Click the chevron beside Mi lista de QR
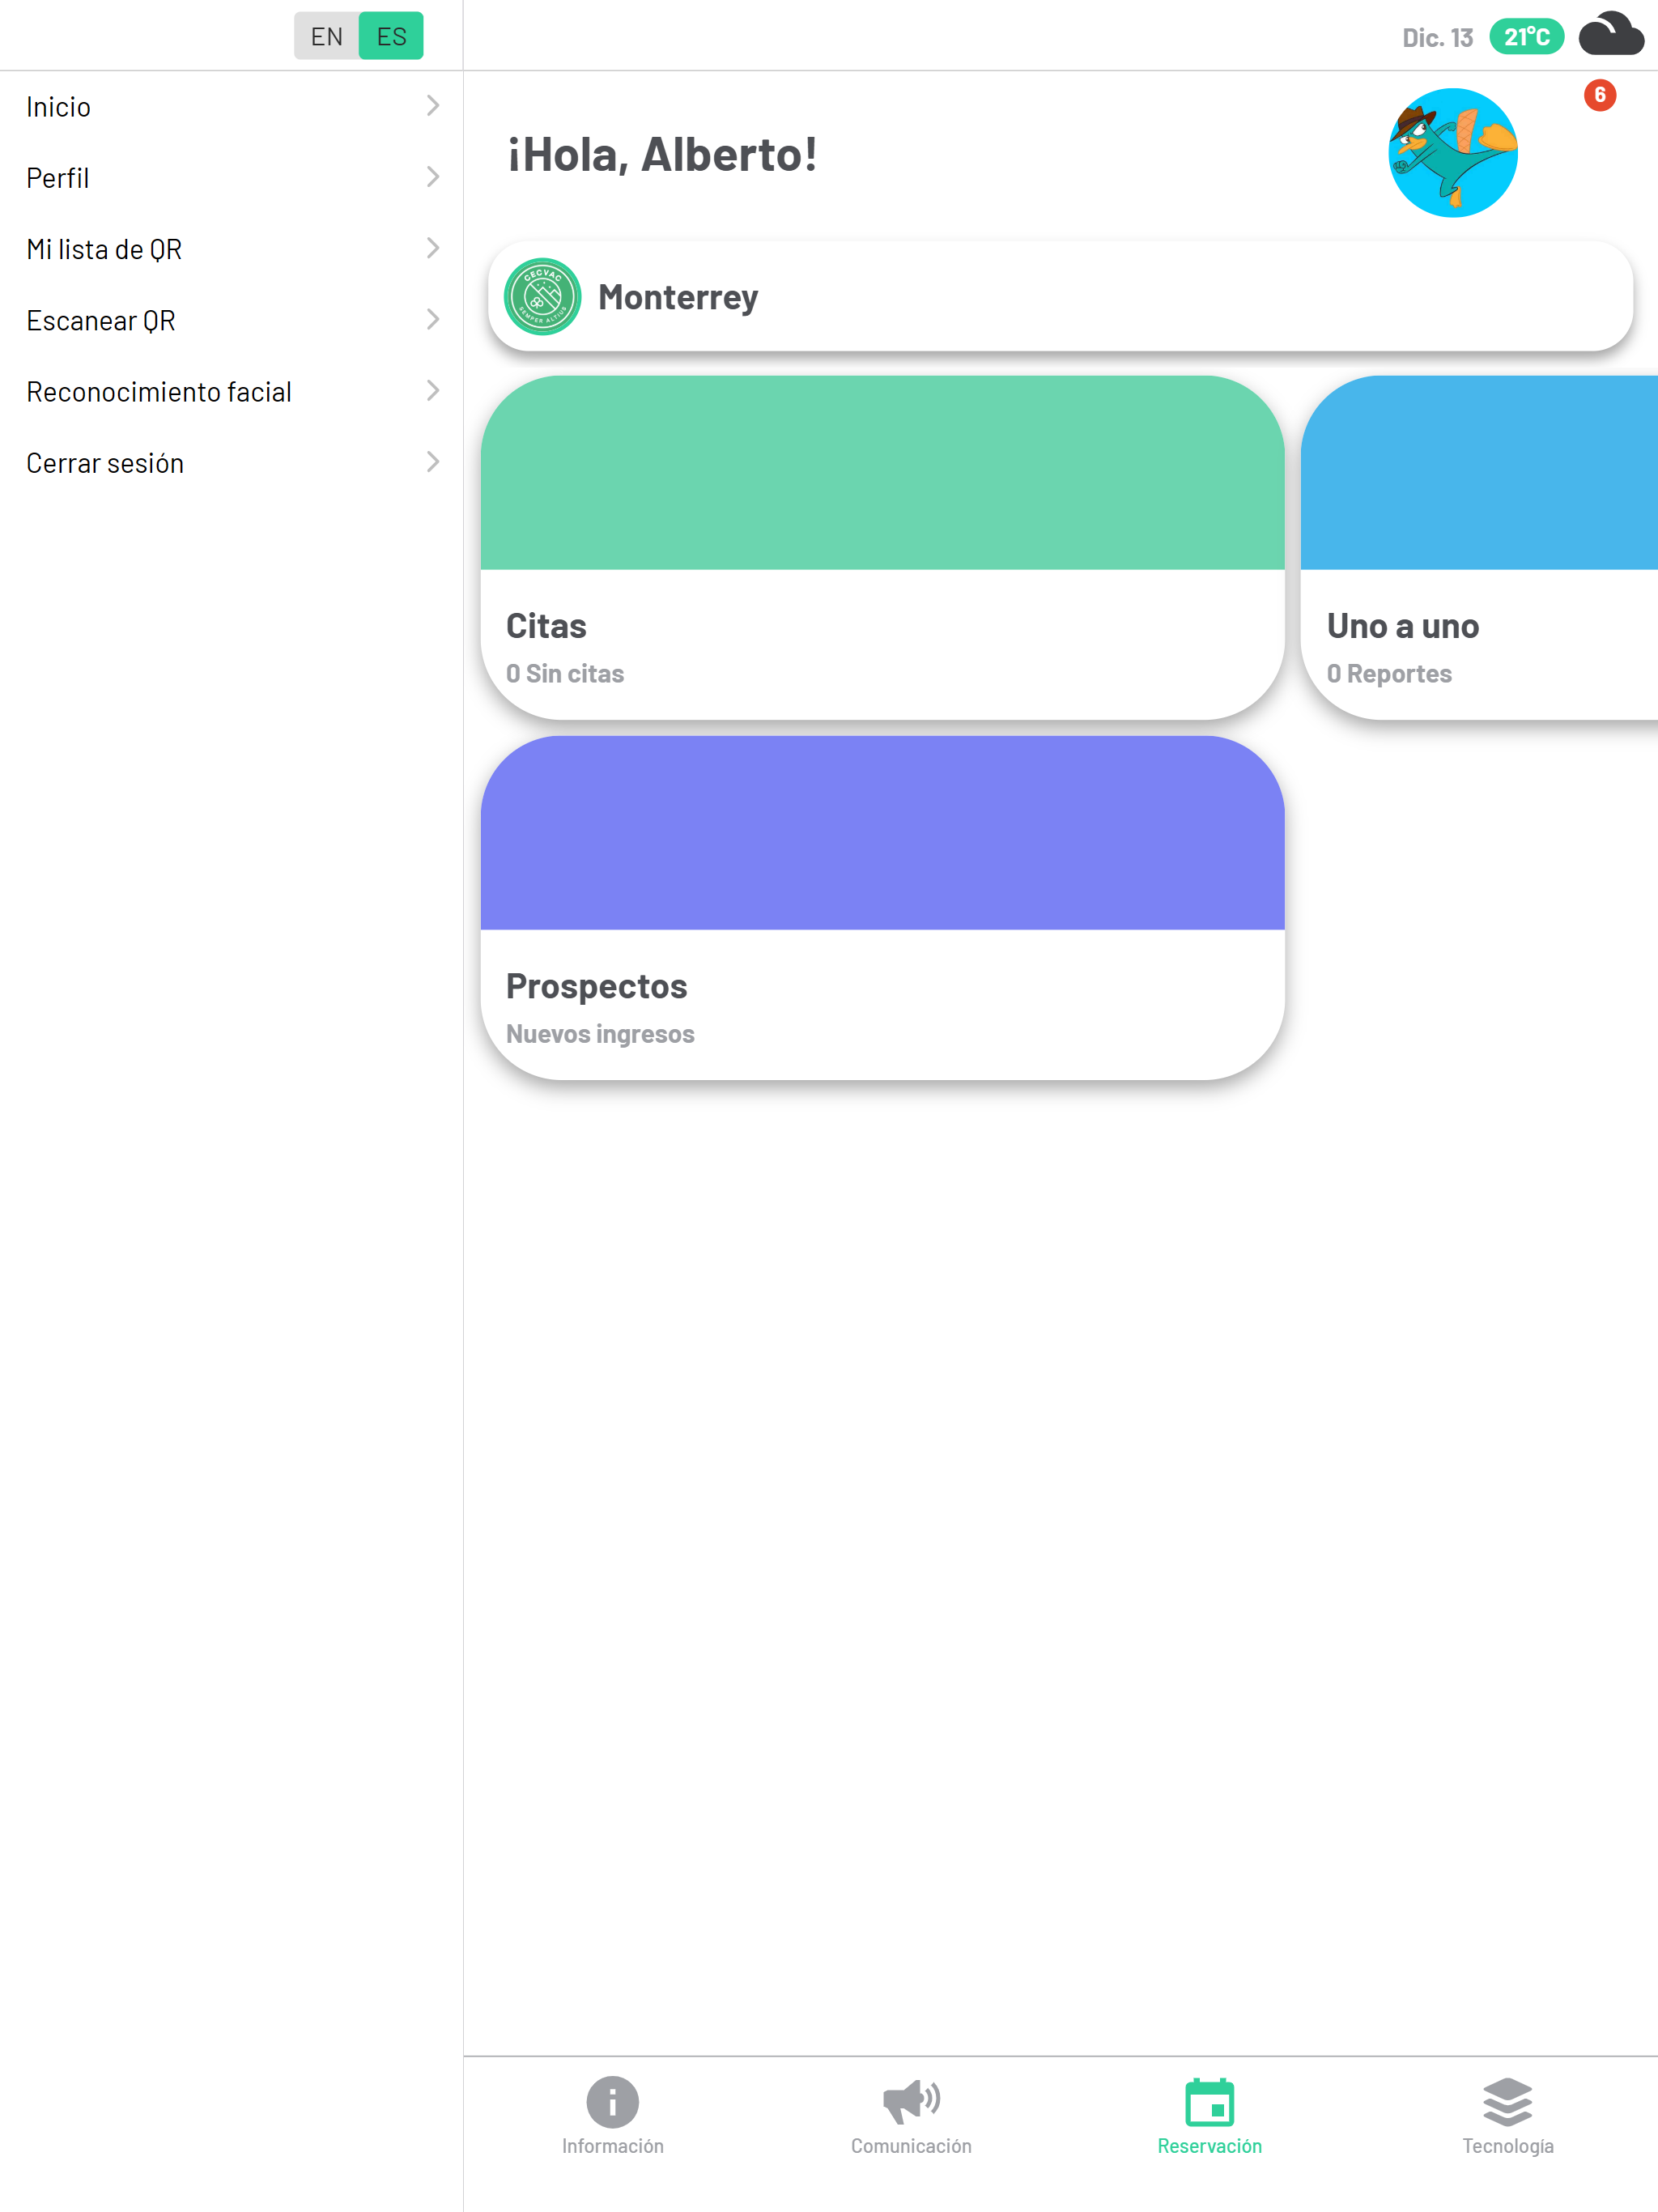Screen dimensions: 1658x2212 click(433, 248)
